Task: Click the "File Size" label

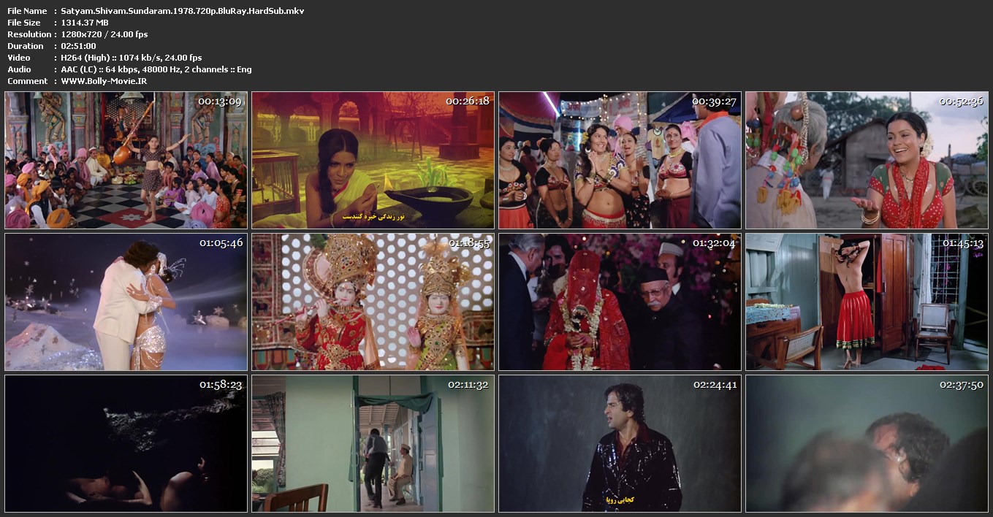Action: point(24,23)
